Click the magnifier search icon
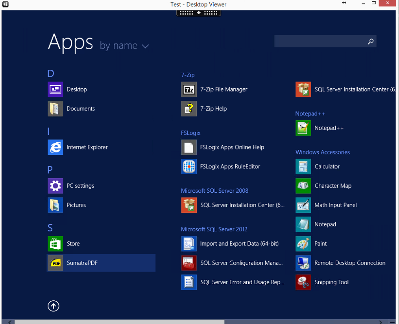This screenshot has height=324, width=399. (371, 41)
